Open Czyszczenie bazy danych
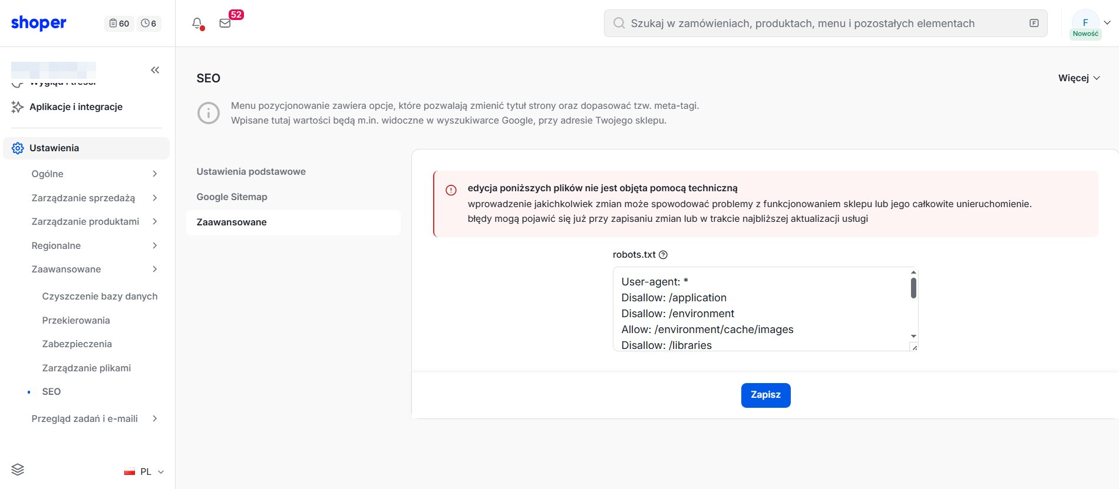 100,296
